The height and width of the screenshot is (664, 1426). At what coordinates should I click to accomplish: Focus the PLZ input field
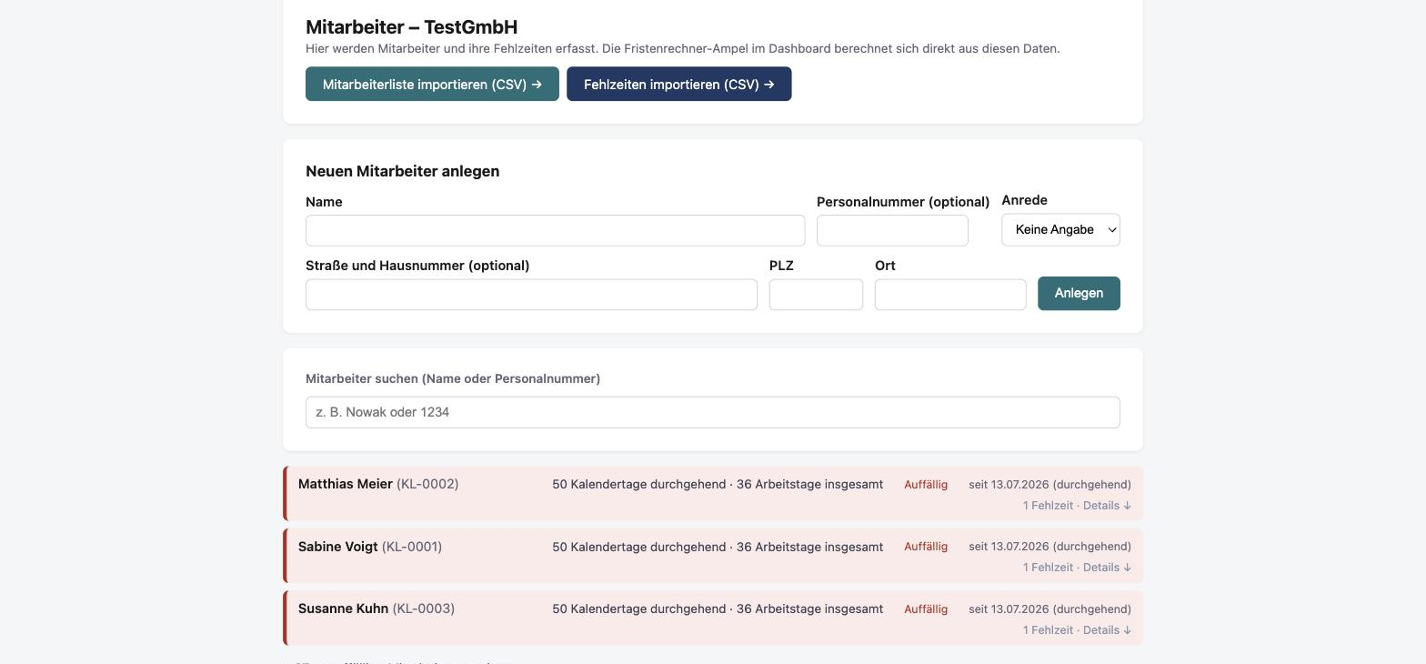pyautogui.click(x=816, y=295)
